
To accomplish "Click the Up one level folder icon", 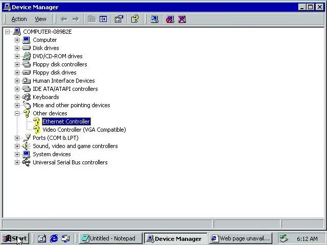I will click(91, 19).
